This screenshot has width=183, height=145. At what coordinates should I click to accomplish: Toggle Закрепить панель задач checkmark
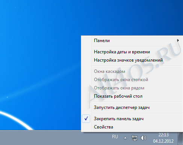pos(86,119)
